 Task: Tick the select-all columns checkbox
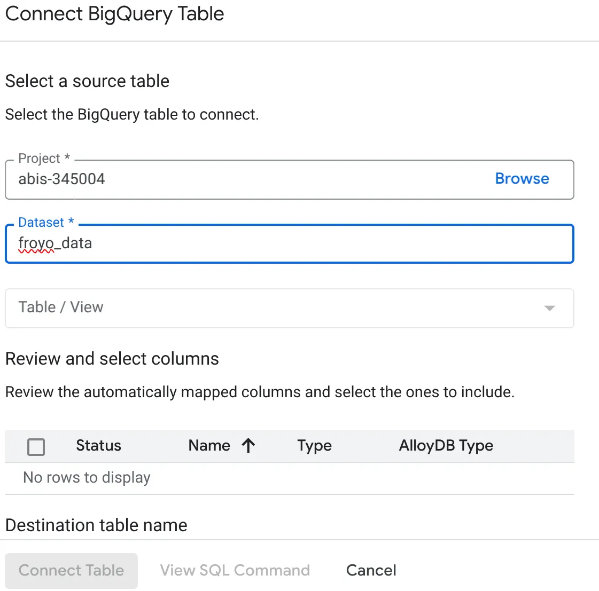click(x=36, y=447)
